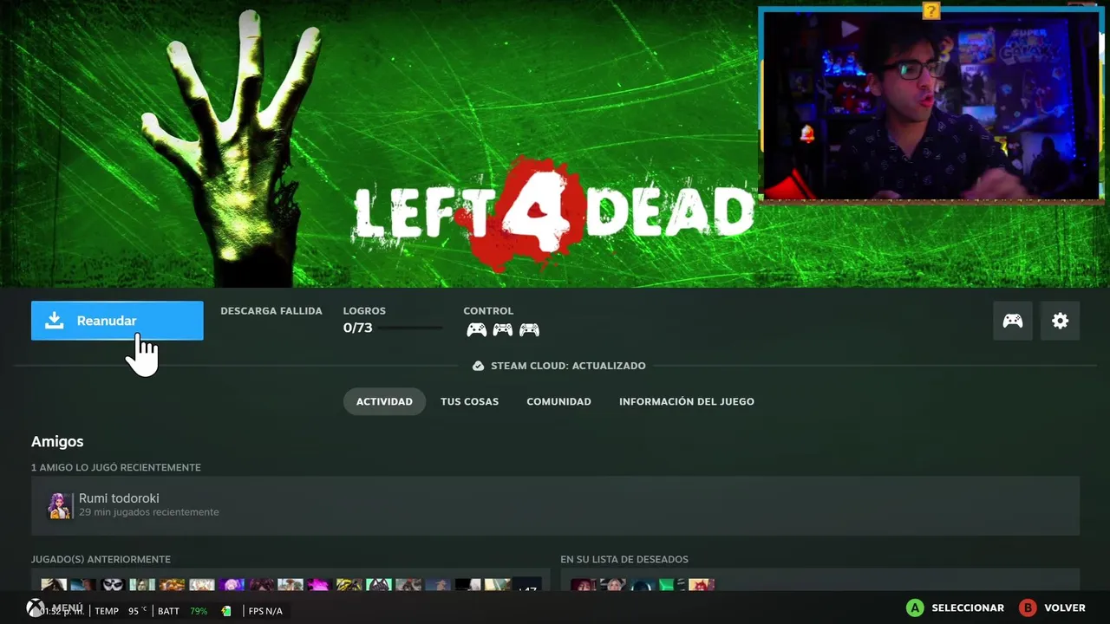This screenshot has height=624, width=1110.
Task: Open the controller settings gamepad icon
Action: (1012, 321)
